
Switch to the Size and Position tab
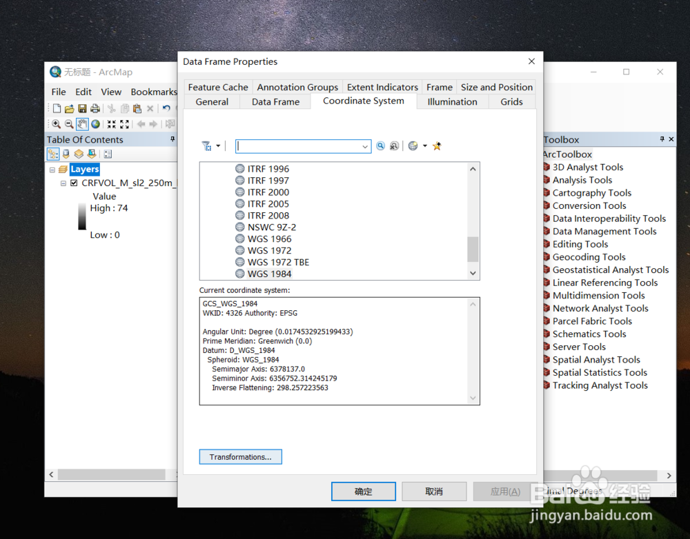(496, 87)
